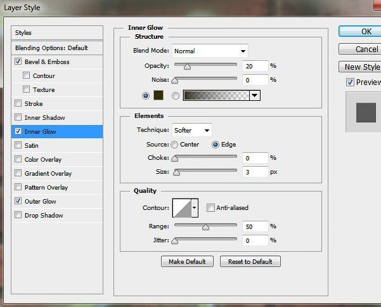Uncheck the Inner Glow checkbox
The height and width of the screenshot is (307, 381).
tap(18, 131)
